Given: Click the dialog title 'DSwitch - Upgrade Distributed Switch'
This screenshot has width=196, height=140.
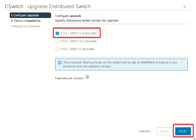Looking at the screenshot, I should coord(48,6).
